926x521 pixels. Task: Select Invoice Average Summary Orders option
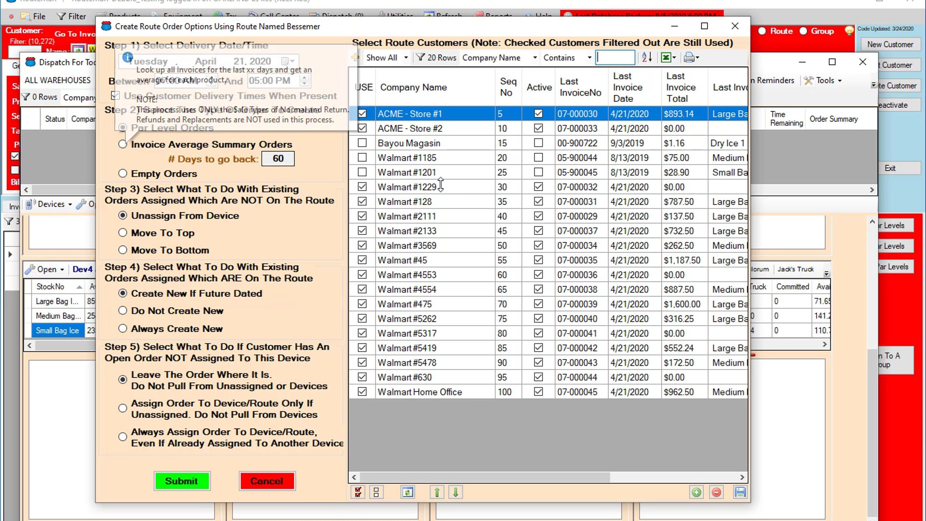123,144
